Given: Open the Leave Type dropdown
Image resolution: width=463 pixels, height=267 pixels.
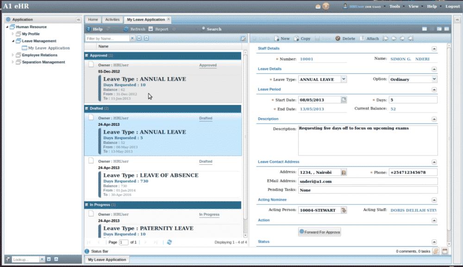Looking at the screenshot, I should point(344,79).
